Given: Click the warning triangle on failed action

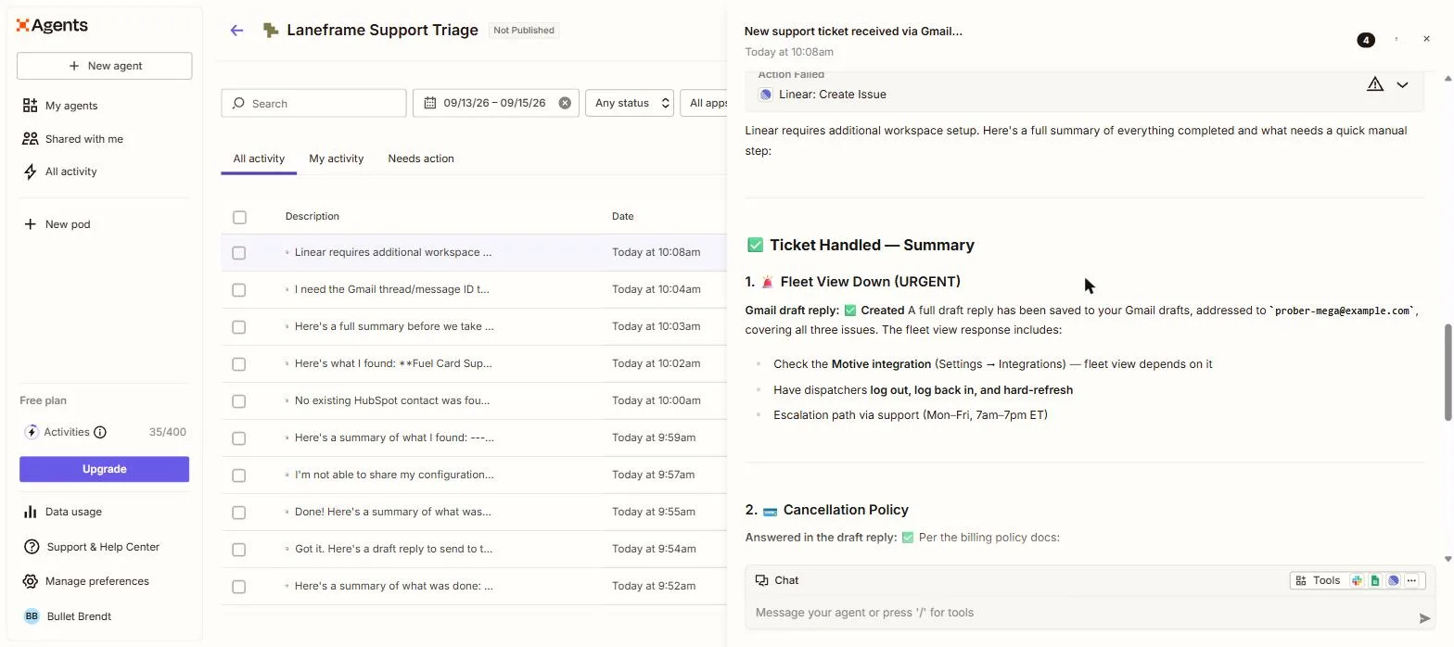Looking at the screenshot, I should coord(1375,84).
